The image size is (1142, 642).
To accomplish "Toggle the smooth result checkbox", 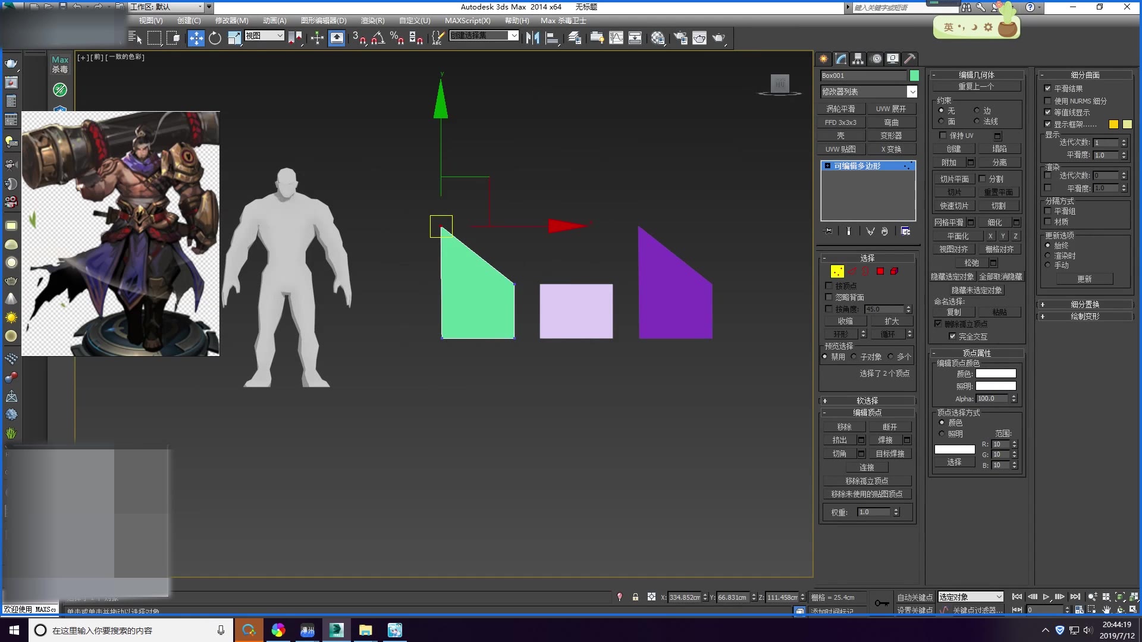I will [1047, 88].
